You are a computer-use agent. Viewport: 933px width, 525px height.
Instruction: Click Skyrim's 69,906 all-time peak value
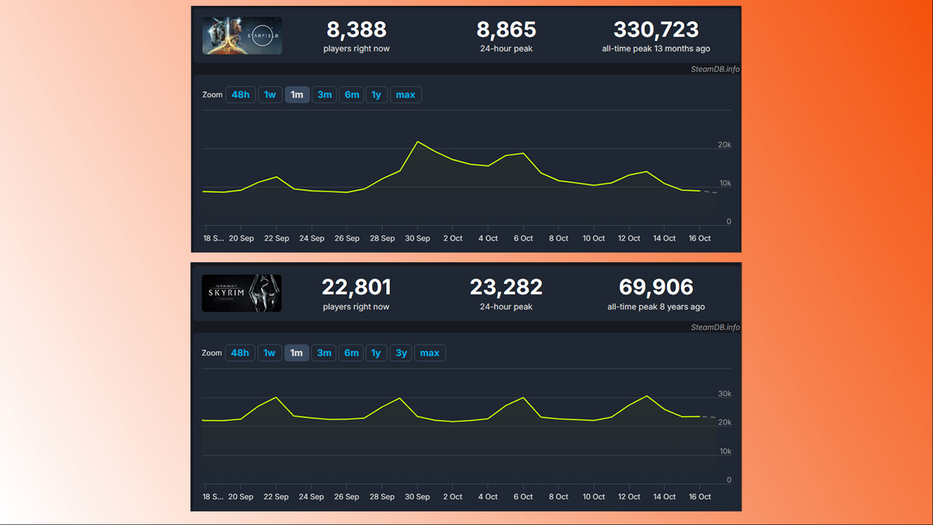coord(656,288)
